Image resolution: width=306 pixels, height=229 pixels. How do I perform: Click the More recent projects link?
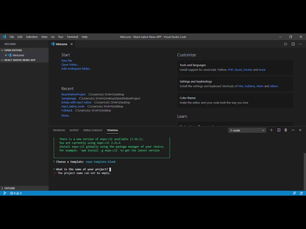coord(66,115)
